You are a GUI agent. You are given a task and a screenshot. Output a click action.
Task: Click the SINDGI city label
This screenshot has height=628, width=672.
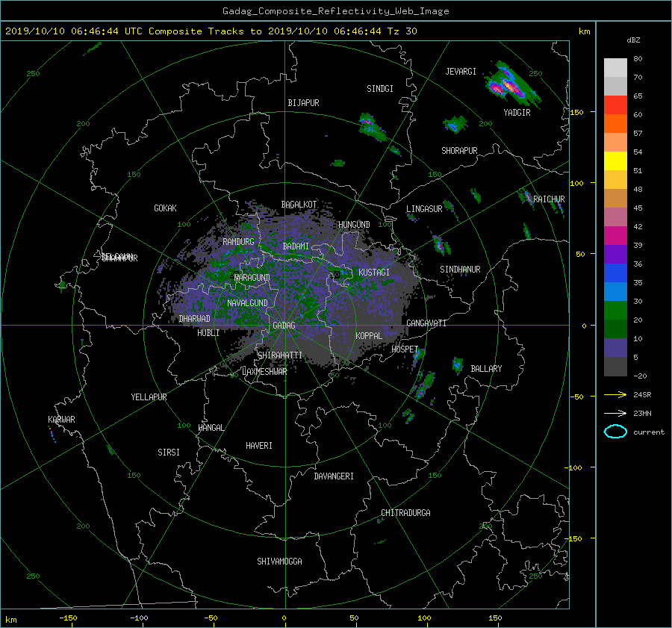click(380, 89)
